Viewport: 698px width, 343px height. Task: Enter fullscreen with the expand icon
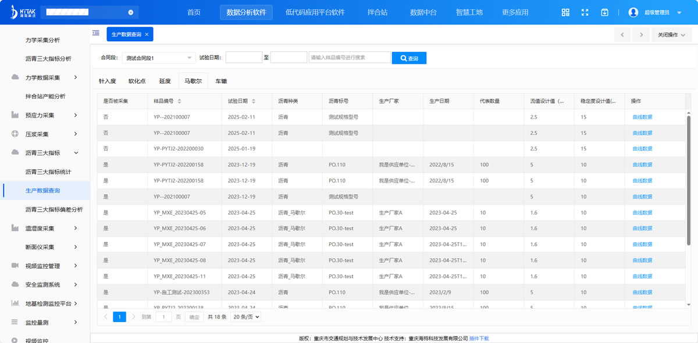click(x=585, y=12)
